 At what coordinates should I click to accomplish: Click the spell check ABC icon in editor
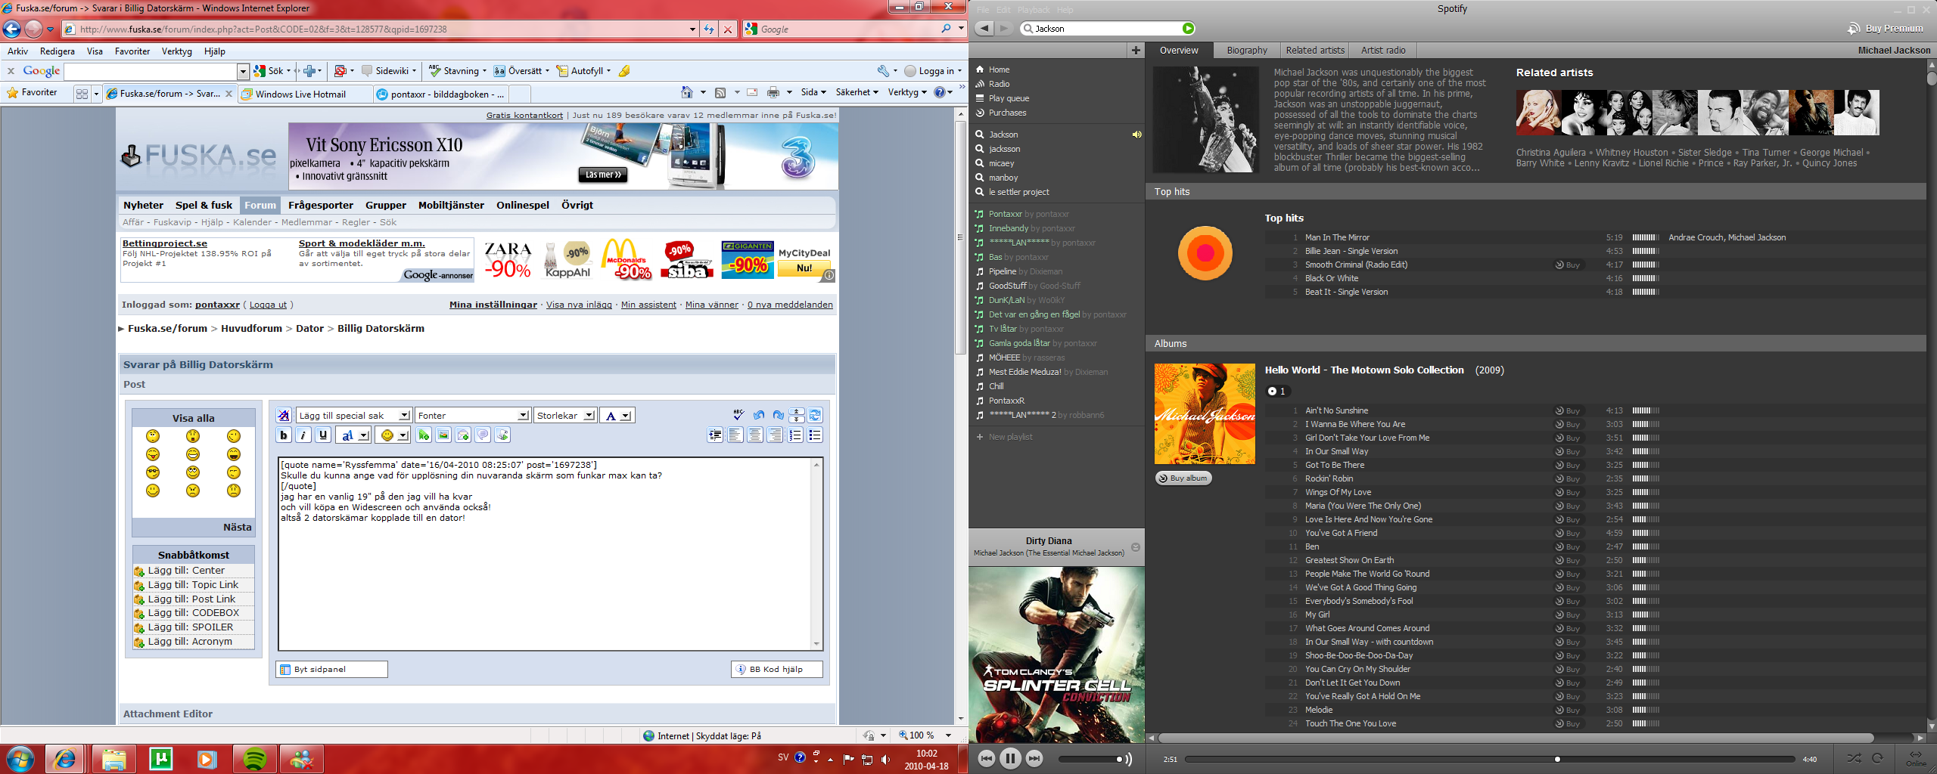coord(738,415)
